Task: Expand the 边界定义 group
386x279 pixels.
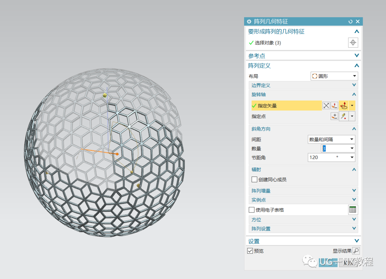Action: click(x=354, y=85)
